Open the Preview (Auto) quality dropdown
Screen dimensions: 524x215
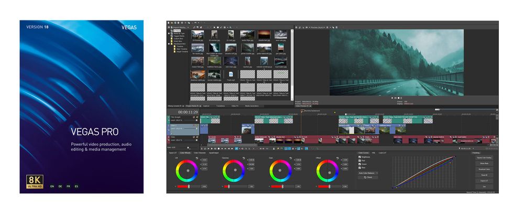tap(319, 27)
